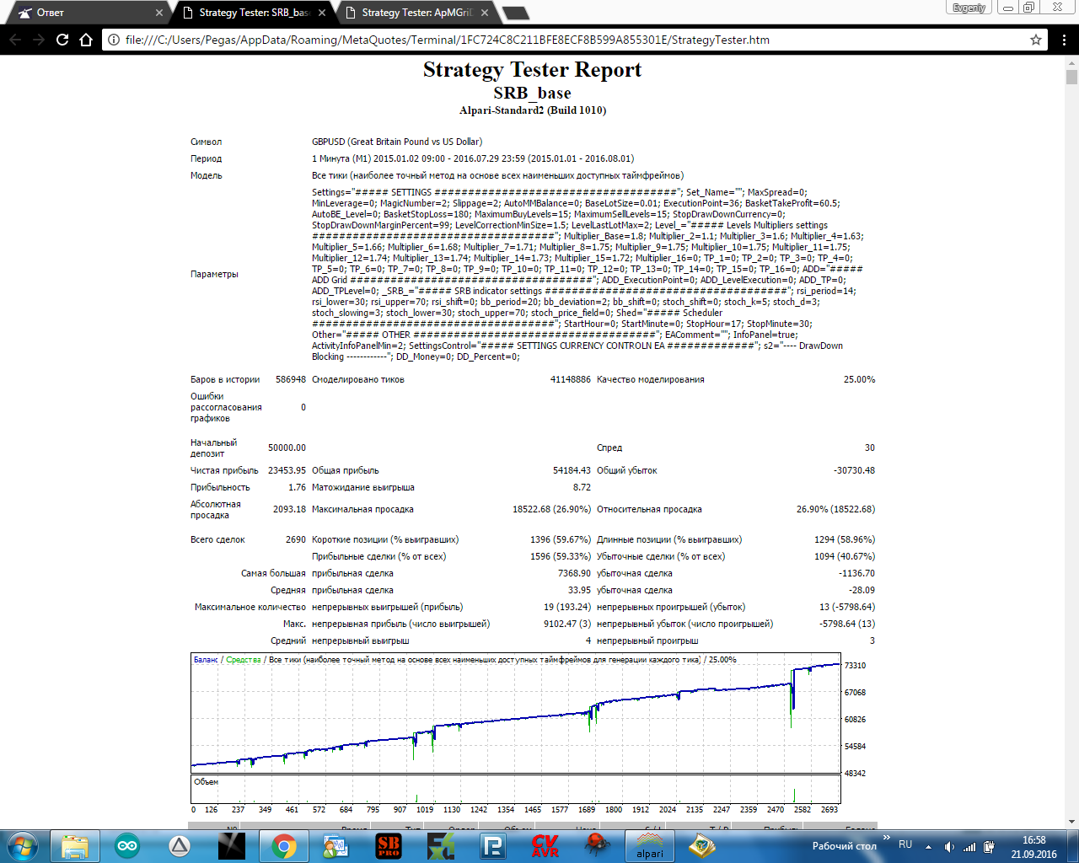The image size is (1079, 863).
Task: Select the 'Strategy Tester: SRB_base' tab
Action: pyautogui.click(x=253, y=13)
